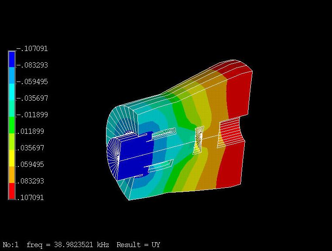Image resolution: width=332 pixels, height=251 pixels.
Task: Click legend value .107091 at bottom
Action: point(31,197)
